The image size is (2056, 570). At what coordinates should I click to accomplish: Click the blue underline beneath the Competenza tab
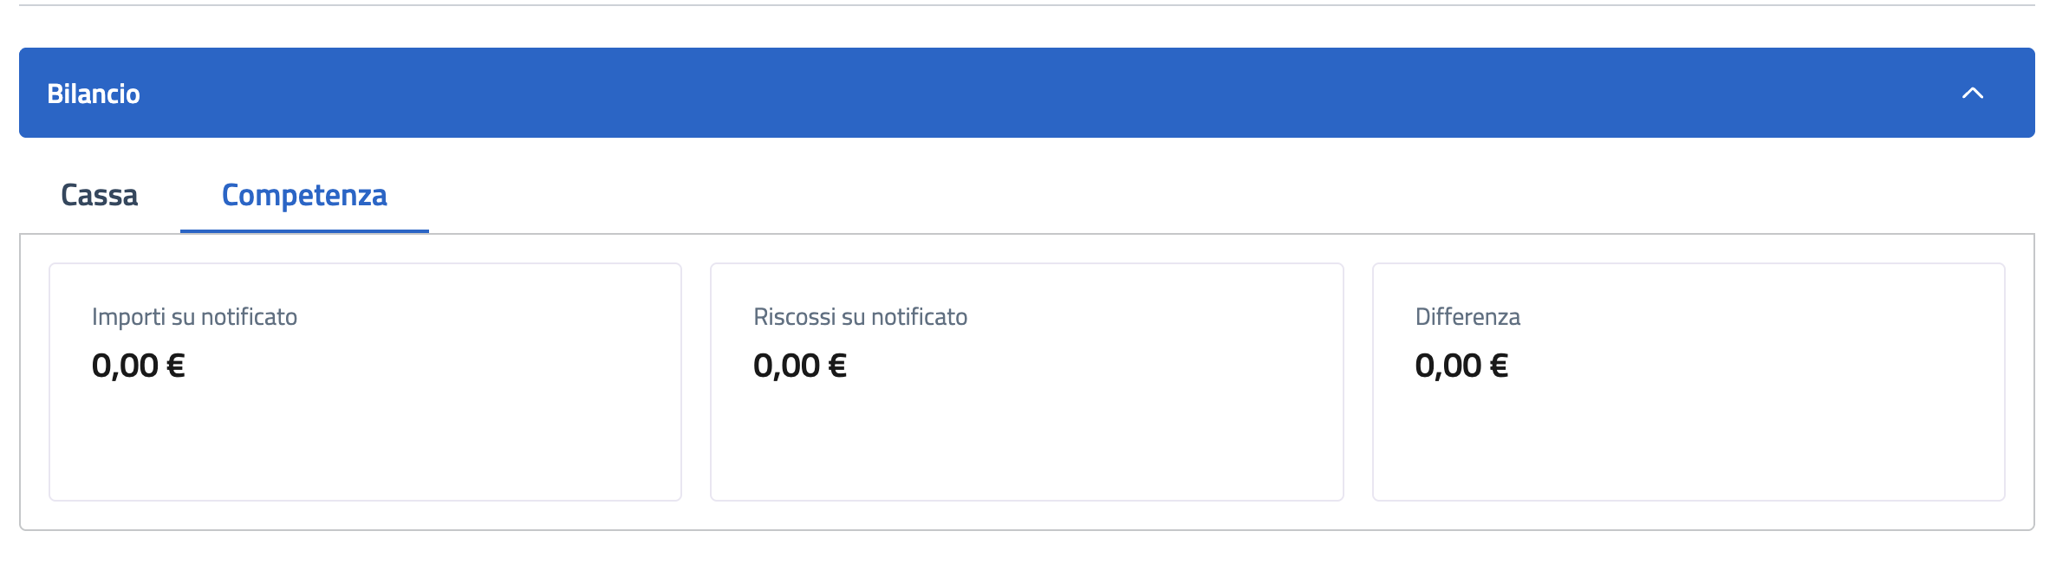[304, 231]
